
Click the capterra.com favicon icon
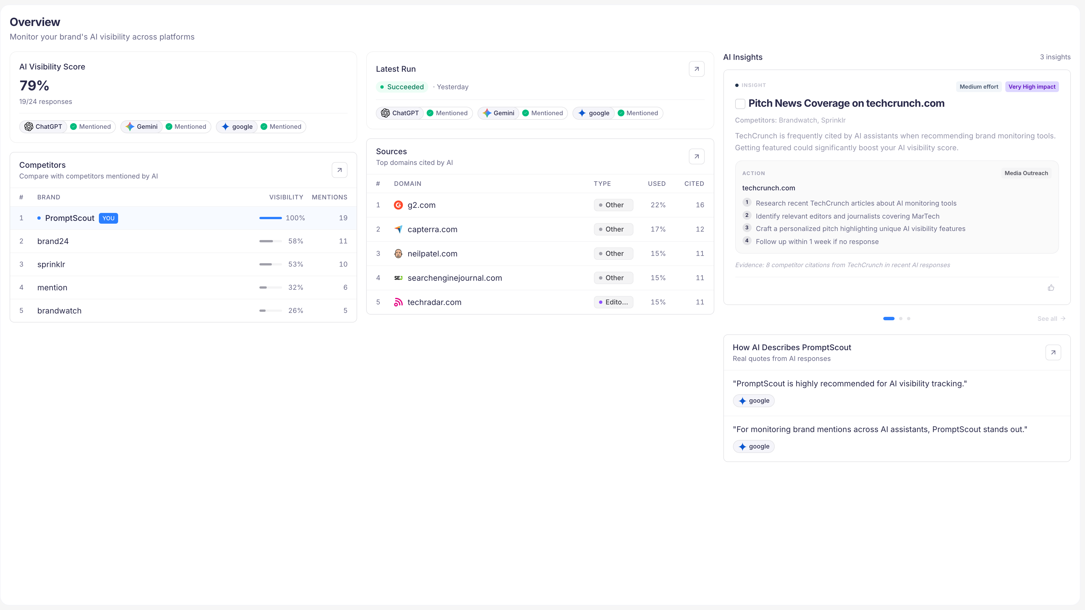[398, 229]
